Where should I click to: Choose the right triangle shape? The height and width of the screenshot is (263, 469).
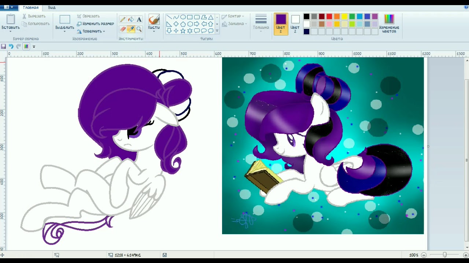pyautogui.click(x=169, y=24)
